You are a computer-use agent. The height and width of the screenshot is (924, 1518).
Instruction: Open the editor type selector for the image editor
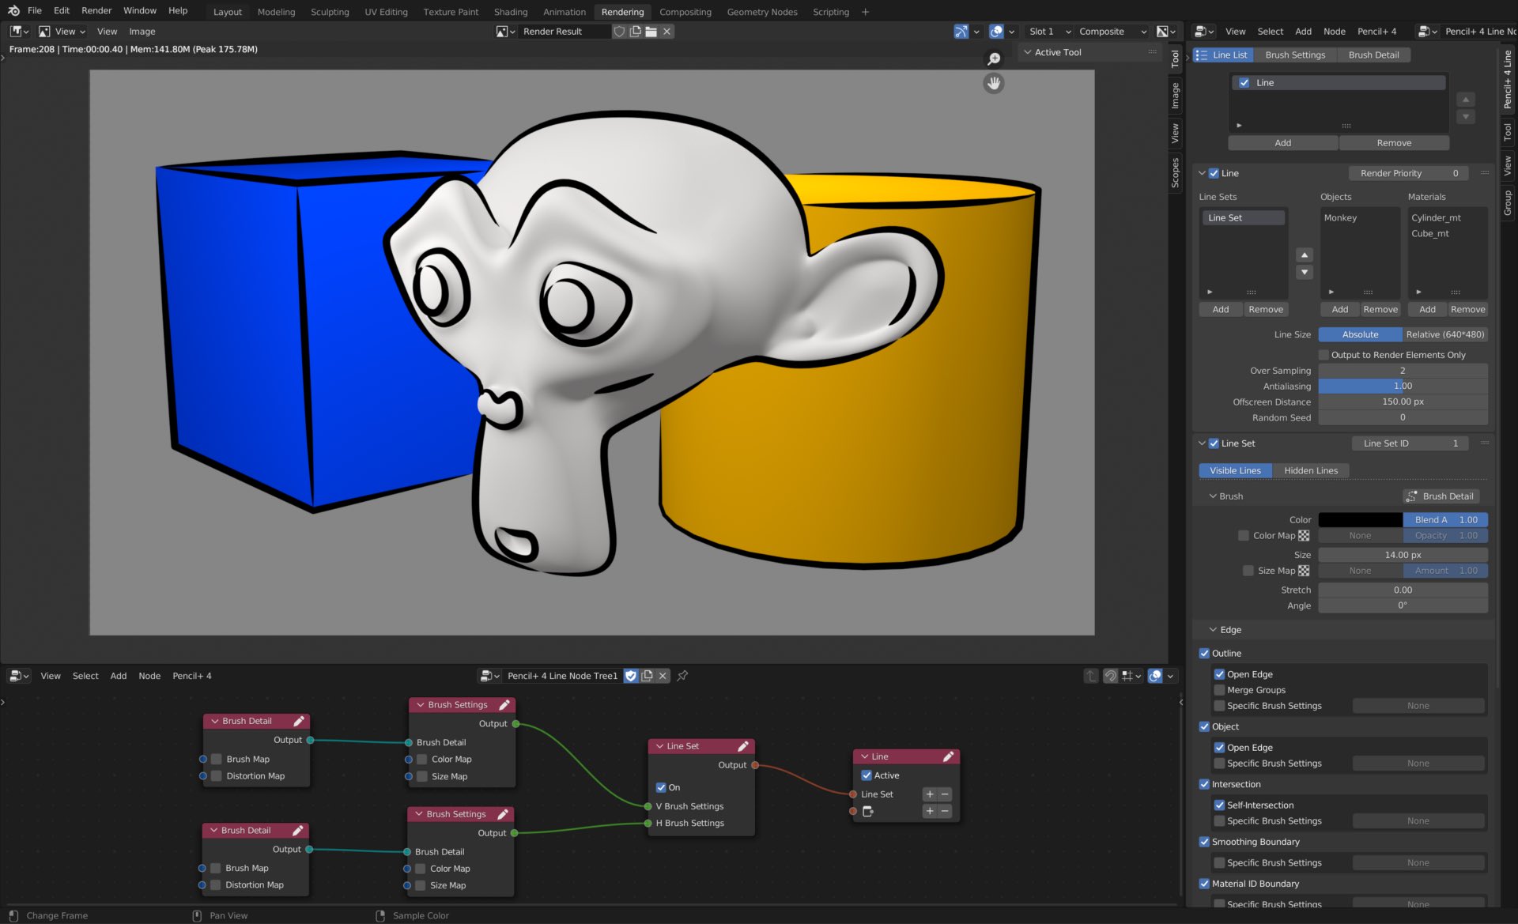pyautogui.click(x=17, y=31)
